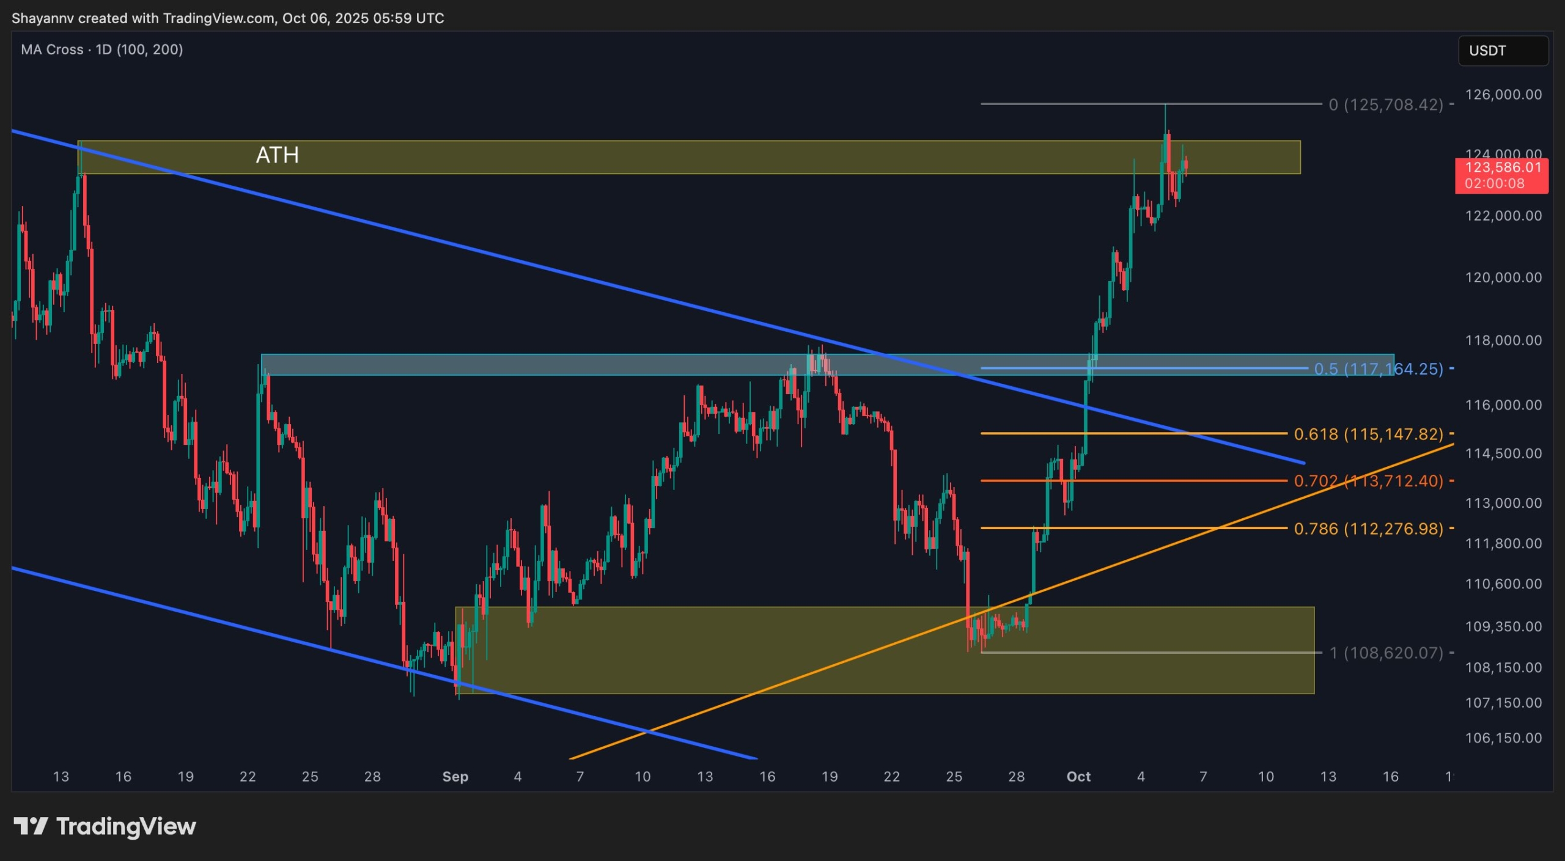Click the Oct month marker on time axis
This screenshot has width=1565, height=861.
pyautogui.click(x=1078, y=777)
